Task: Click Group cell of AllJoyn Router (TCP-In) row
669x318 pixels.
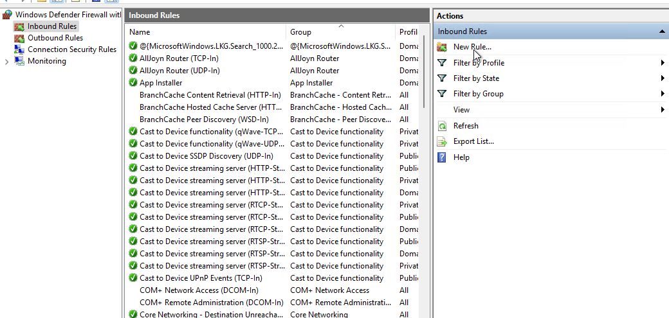Action: pyautogui.click(x=315, y=58)
